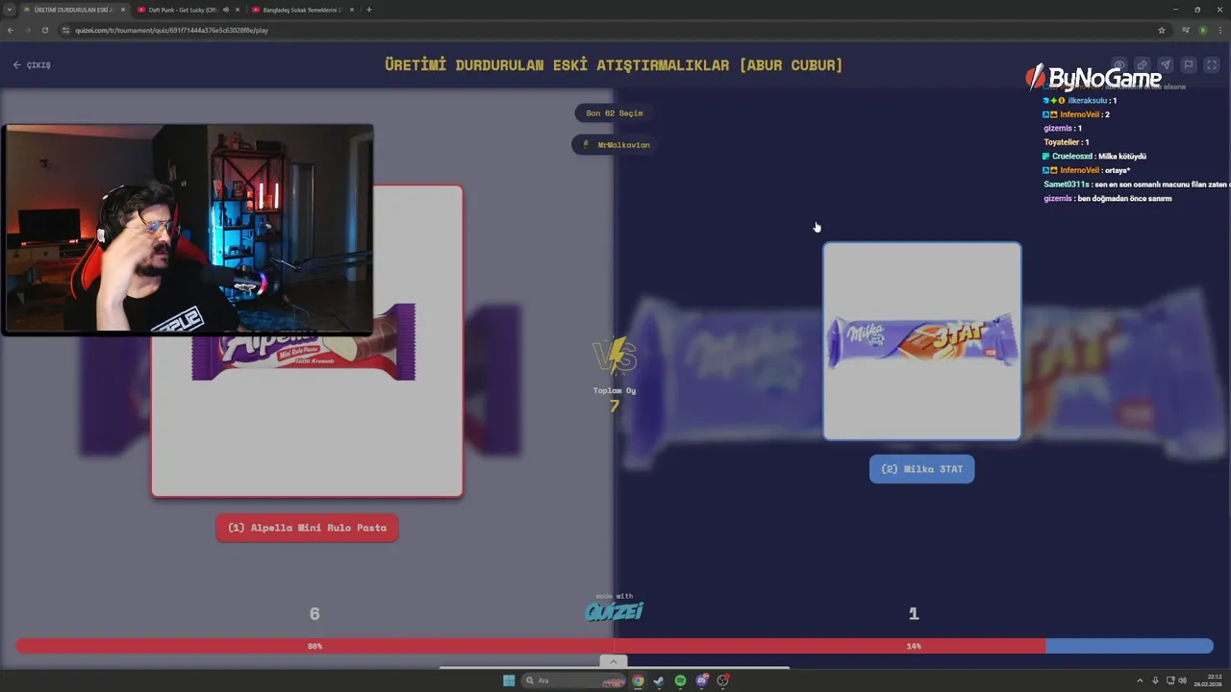
Task: Click the vote count 6 under Alpella
Action: point(314,613)
